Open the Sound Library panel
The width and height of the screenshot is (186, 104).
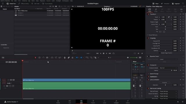click(x=47, y=4)
